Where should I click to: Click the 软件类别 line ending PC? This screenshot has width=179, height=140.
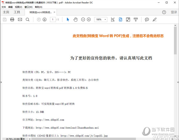47,72
